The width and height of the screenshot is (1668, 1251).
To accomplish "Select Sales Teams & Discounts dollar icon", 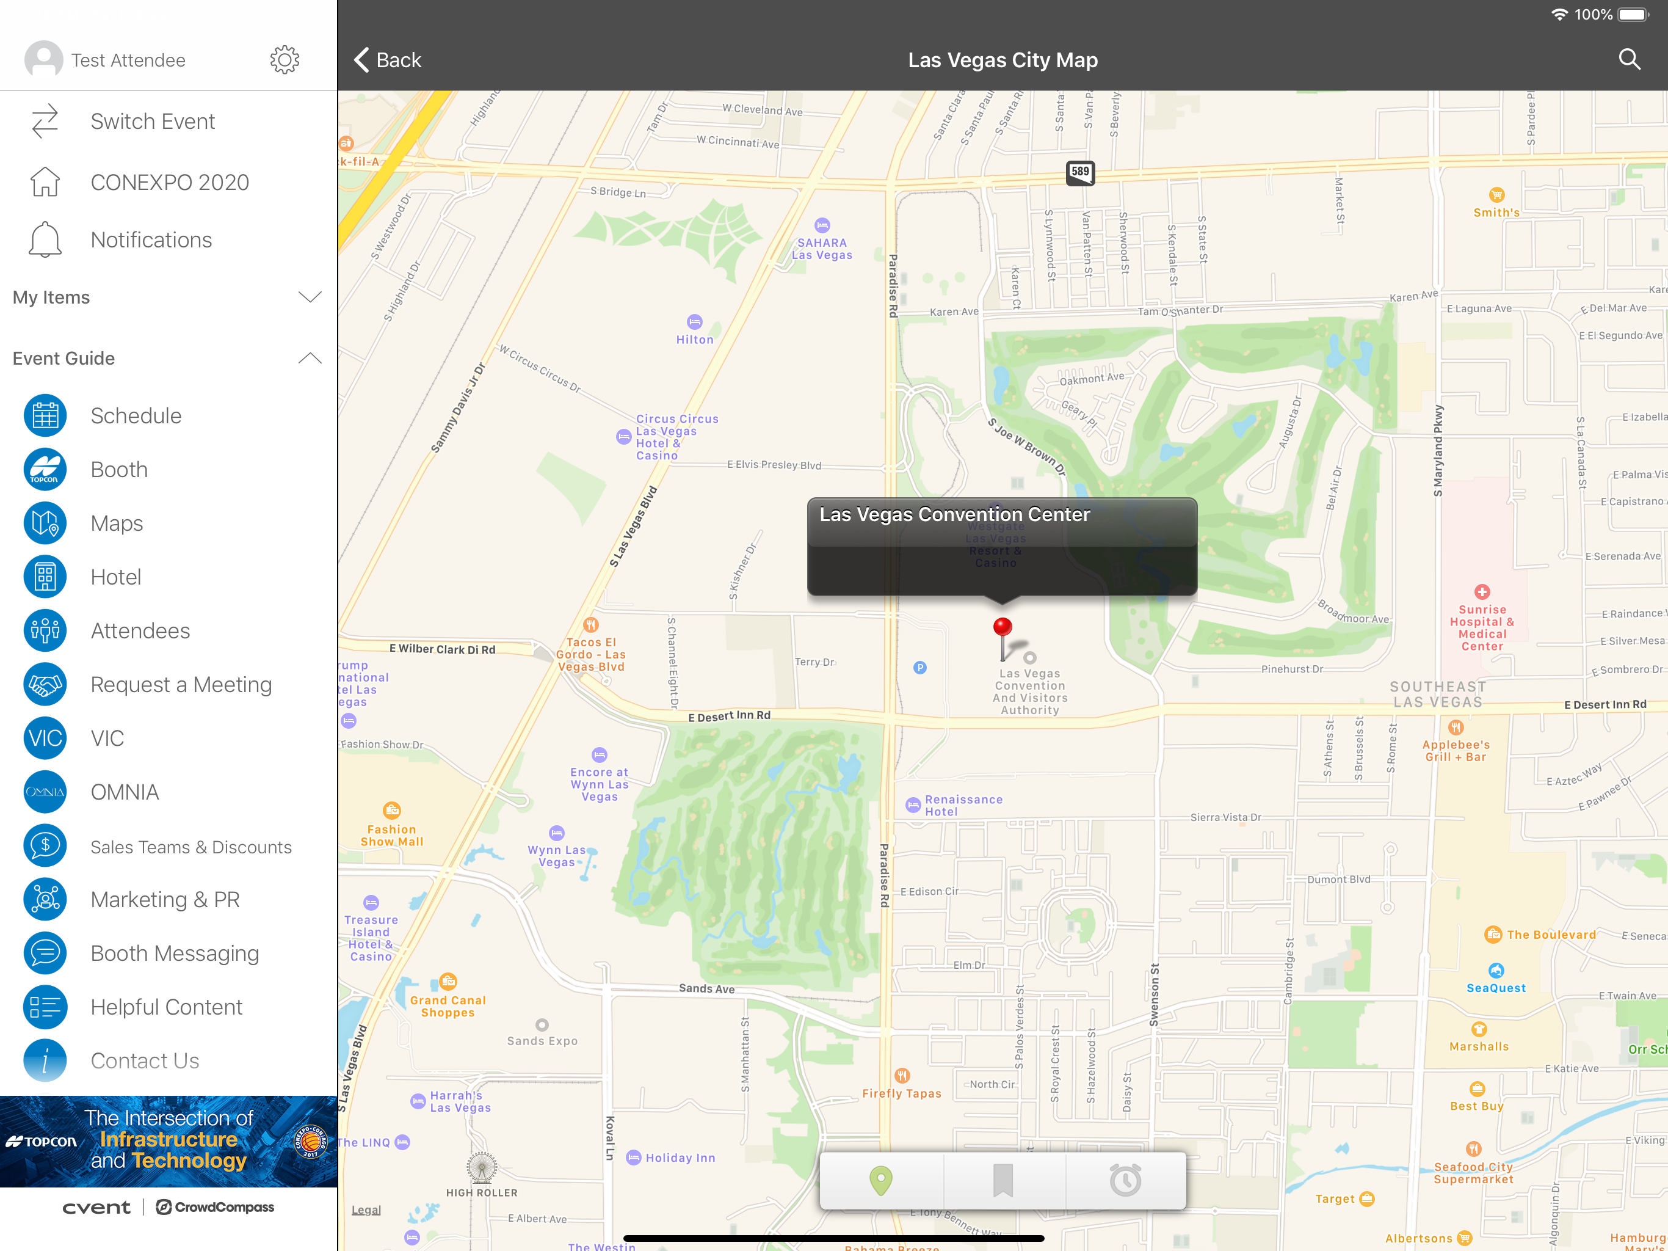I will [x=45, y=846].
